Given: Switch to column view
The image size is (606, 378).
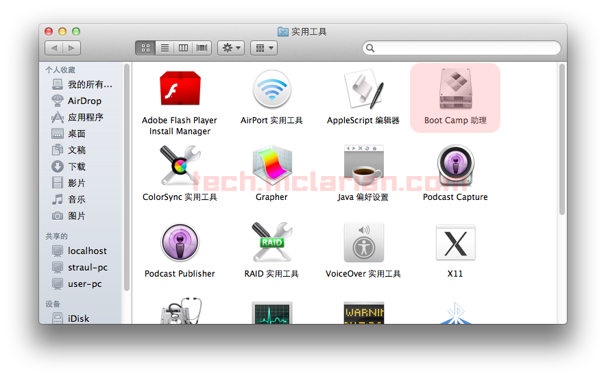Looking at the screenshot, I should click(183, 48).
